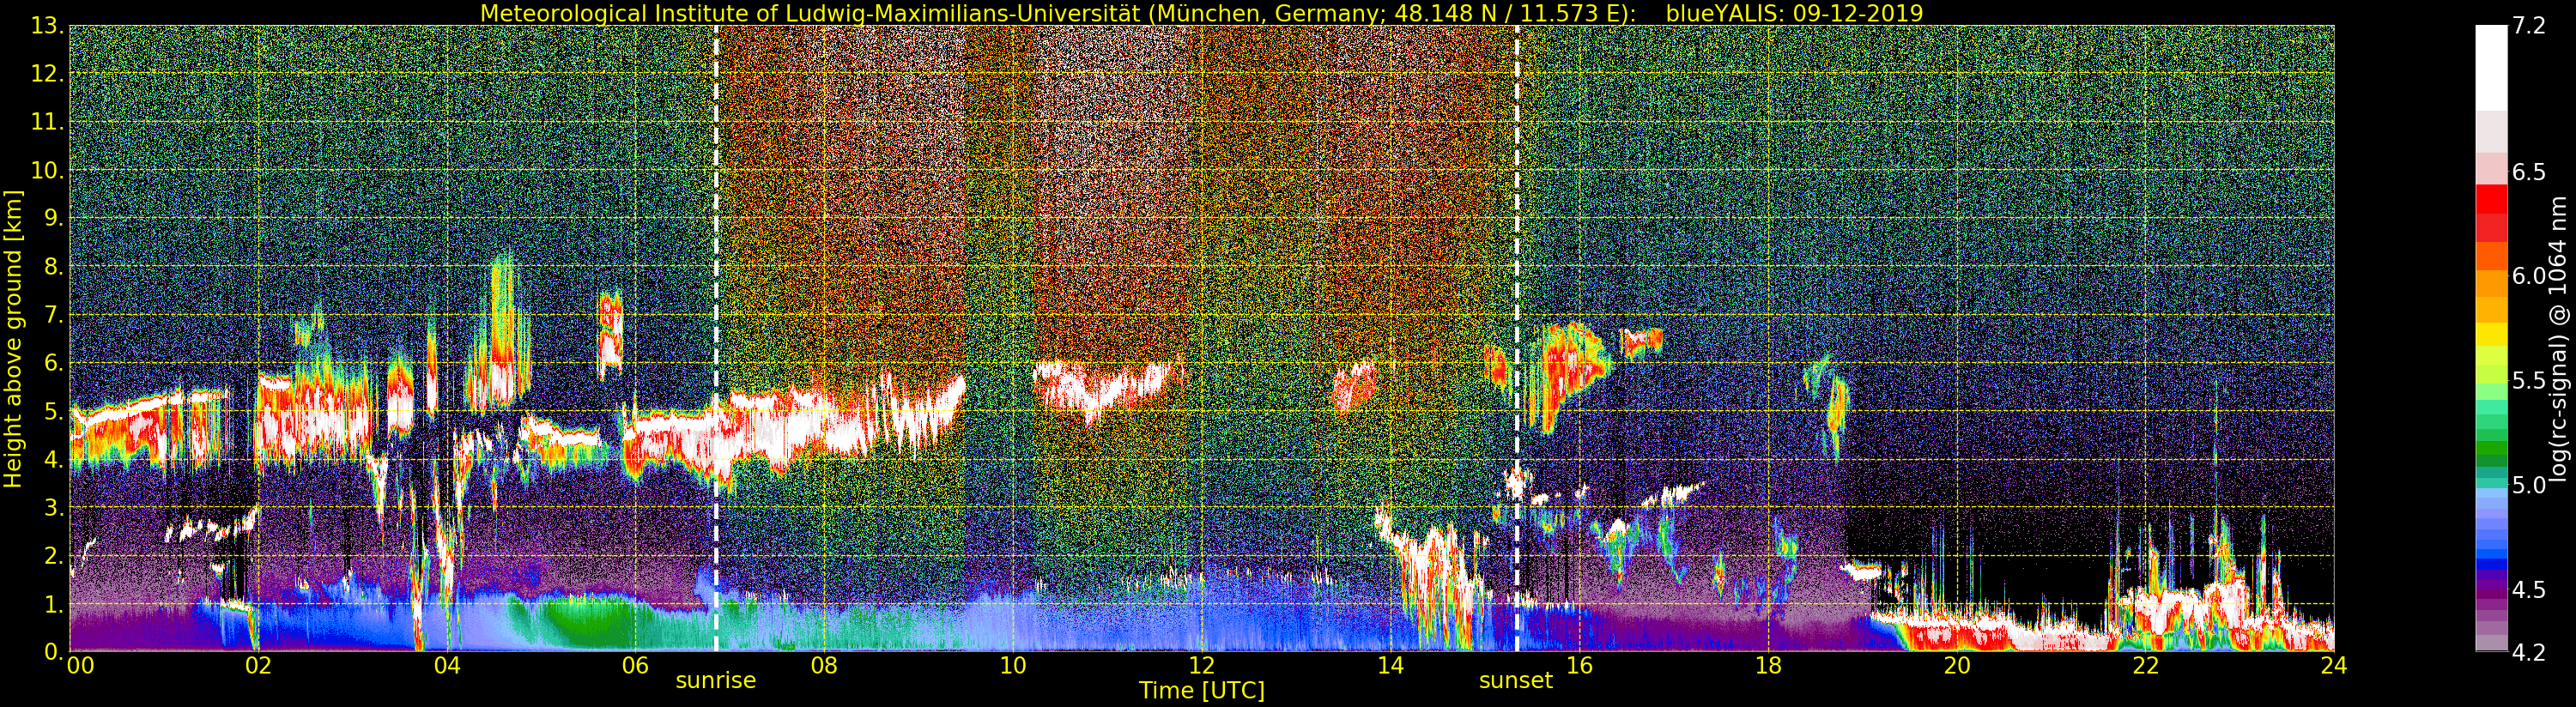
Task: Click the green band on the colorbar
Action: [2491, 448]
